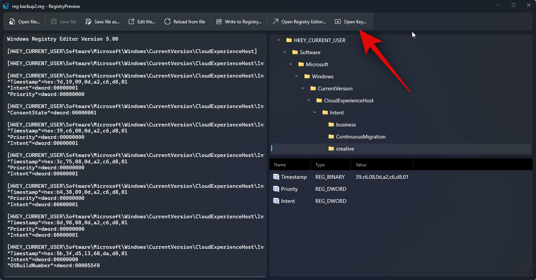Collapse the Software node chevron
536x280 pixels.
(x=285, y=52)
